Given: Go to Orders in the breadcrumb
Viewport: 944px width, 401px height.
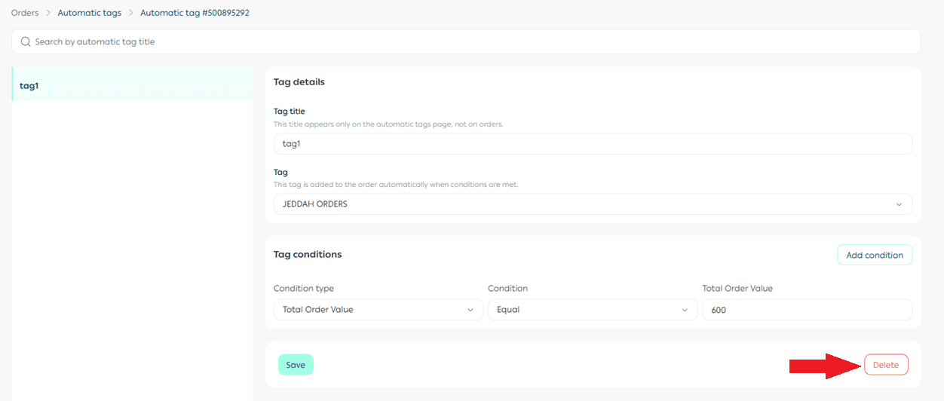Looking at the screenshot, I should (x=25, y=13).
